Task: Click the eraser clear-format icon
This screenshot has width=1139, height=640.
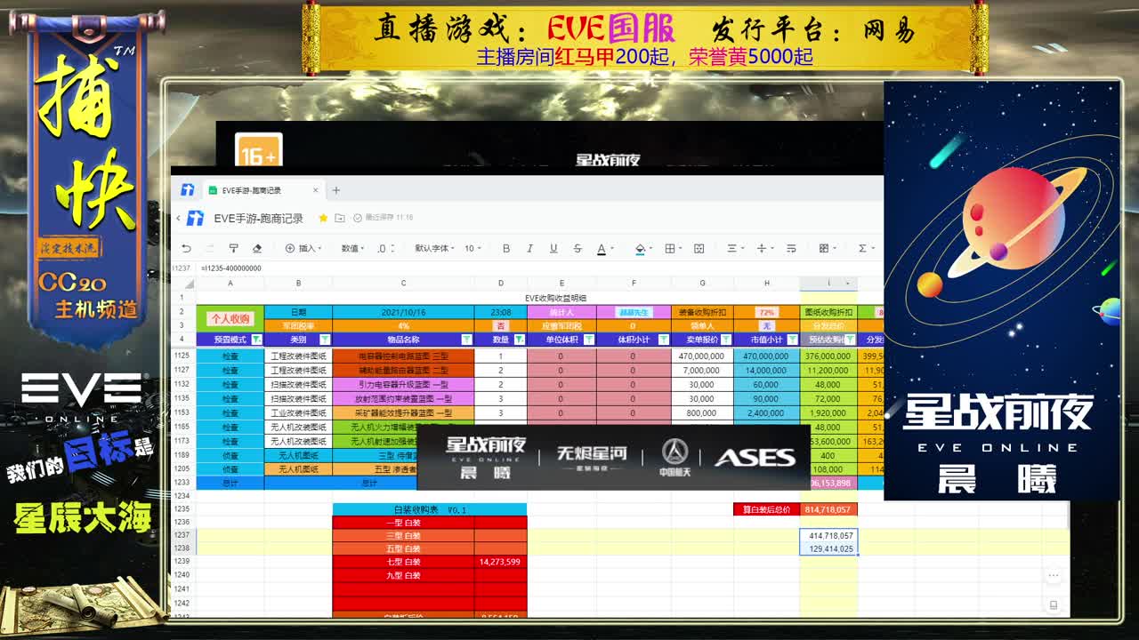Action: [257, 249]
